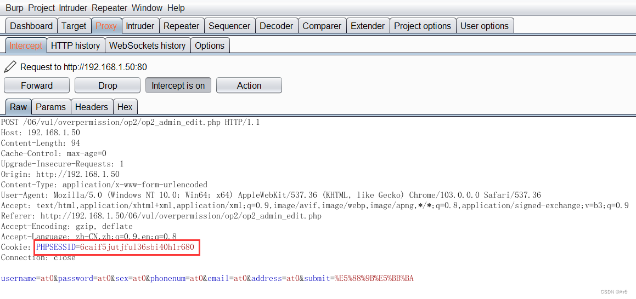Screen dimensions: 636x299
Task: Switch to Project options tab
Action: tap(423, 26)
